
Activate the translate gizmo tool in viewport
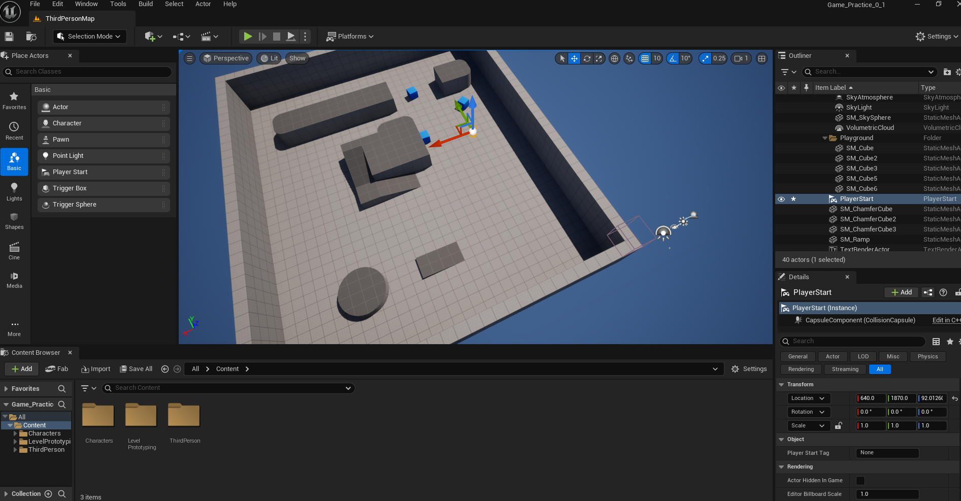(x=574, y=58)
